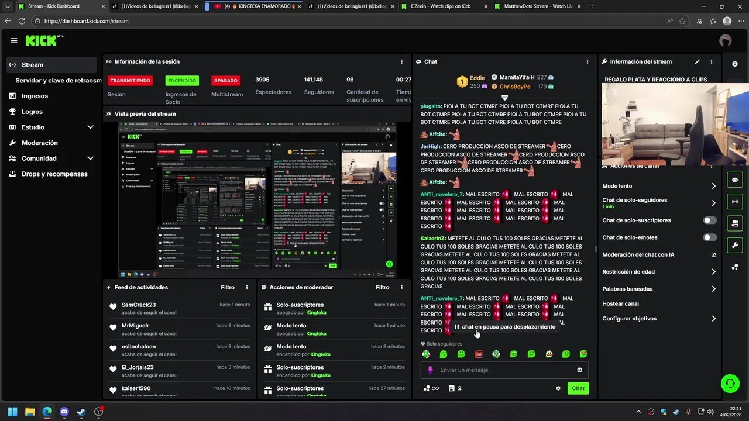
Task: Open Moderación in the left sidebar
Action: [x=51, y=143]
